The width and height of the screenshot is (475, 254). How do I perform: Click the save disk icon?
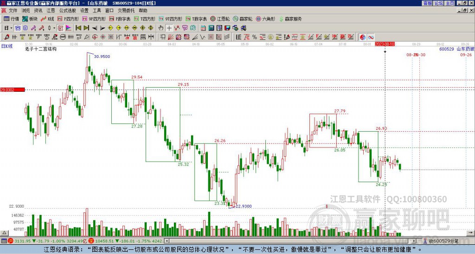point(227,28)
